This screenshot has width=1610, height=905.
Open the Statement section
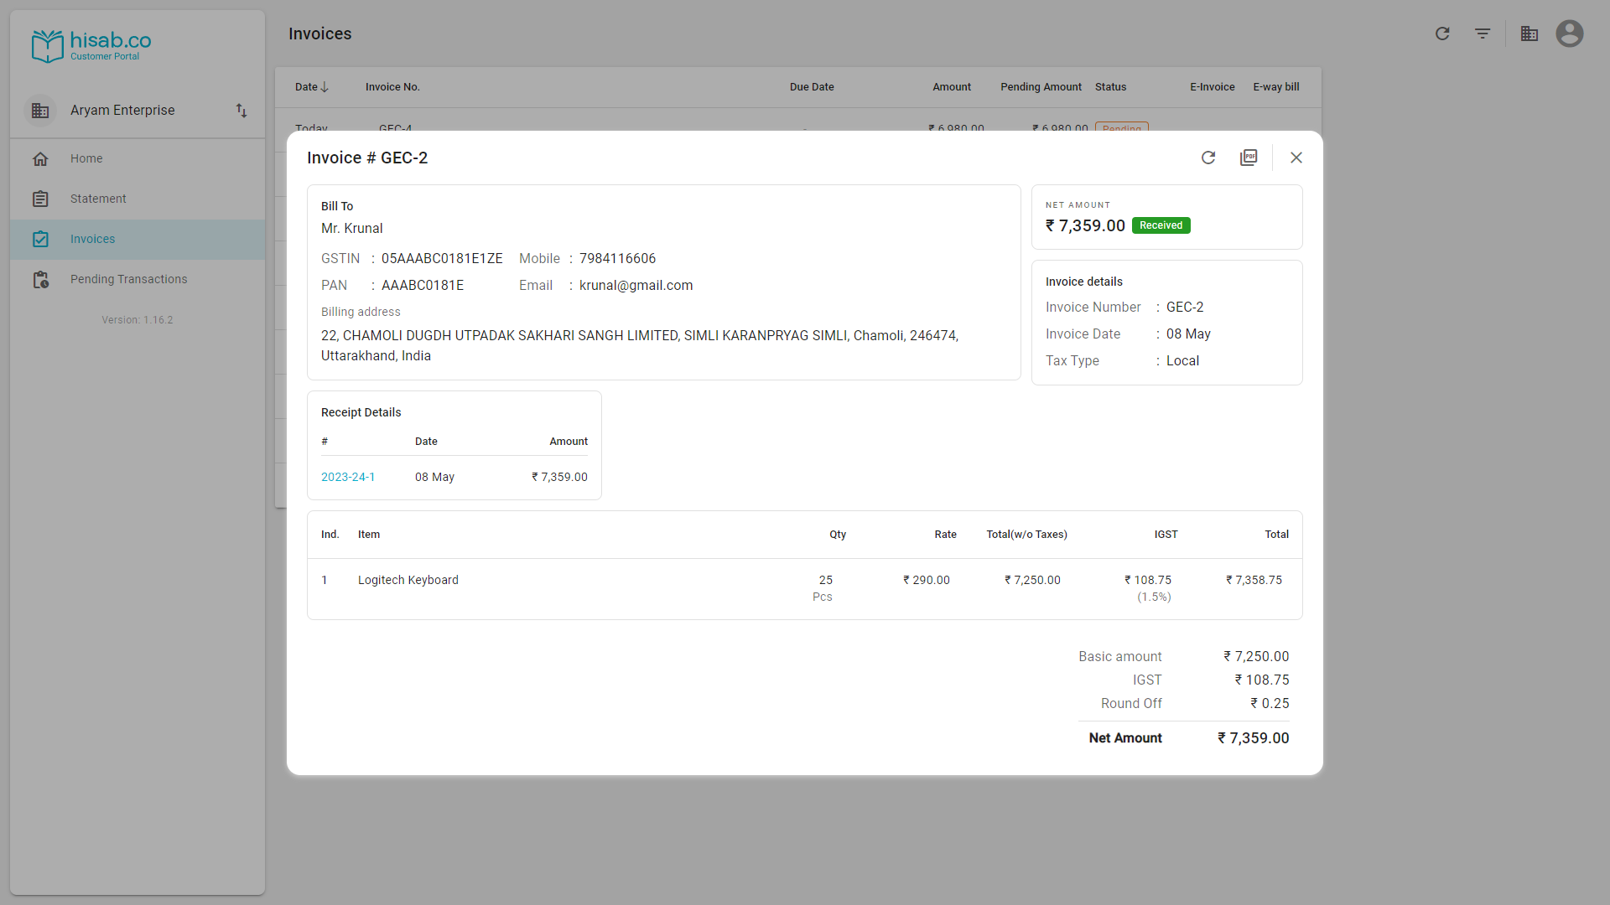98,199
